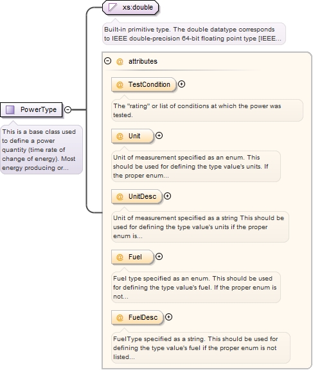Collapse the attributes section
Viewport: 313px width, 370px height.
(x=108, y=61)
